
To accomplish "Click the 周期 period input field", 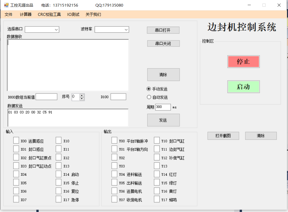I will 163,107.
